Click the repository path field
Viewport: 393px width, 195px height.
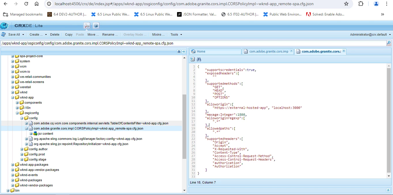193,43
